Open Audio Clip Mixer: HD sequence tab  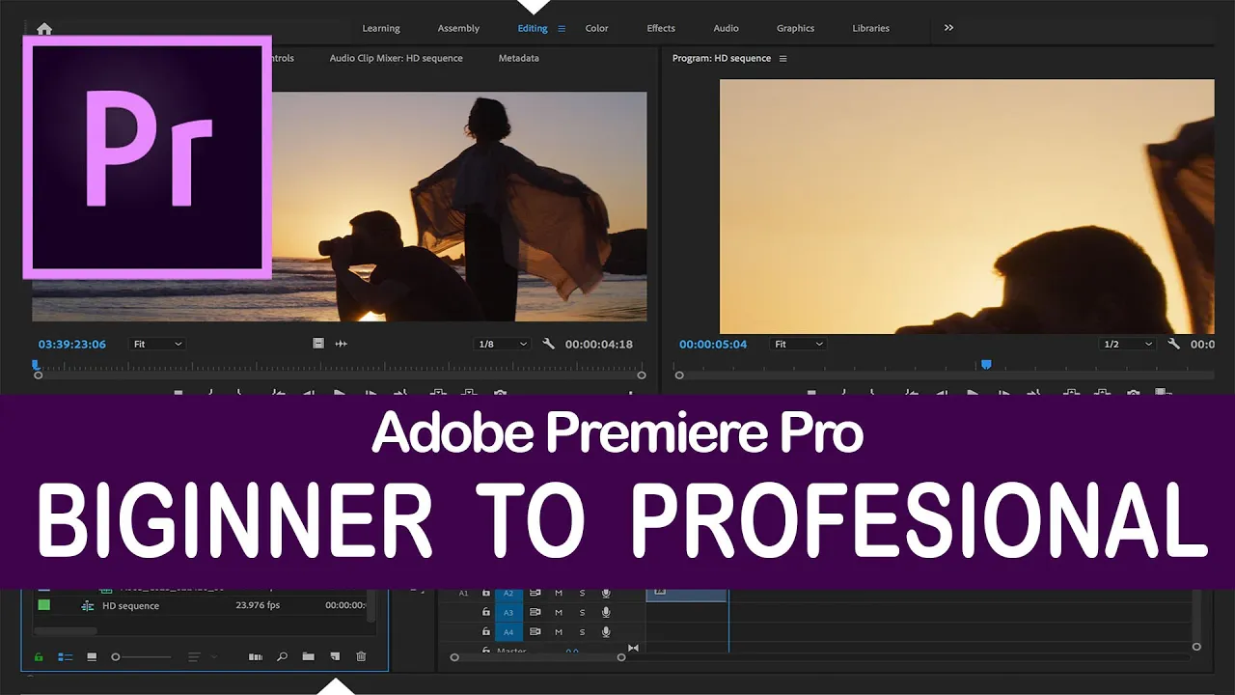pos(397,59)
